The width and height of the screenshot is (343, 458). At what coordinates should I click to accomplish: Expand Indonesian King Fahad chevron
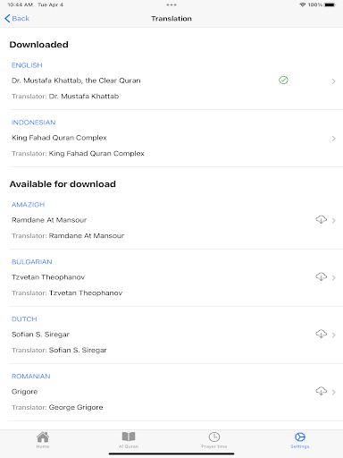[x=333, y=139]
